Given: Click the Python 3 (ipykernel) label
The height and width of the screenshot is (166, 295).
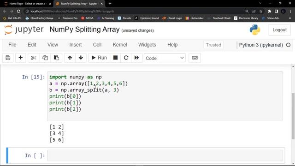Looking at the screenshot, I should pos(261,45).
